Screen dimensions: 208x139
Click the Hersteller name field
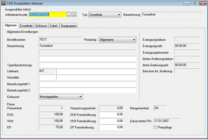96,77
